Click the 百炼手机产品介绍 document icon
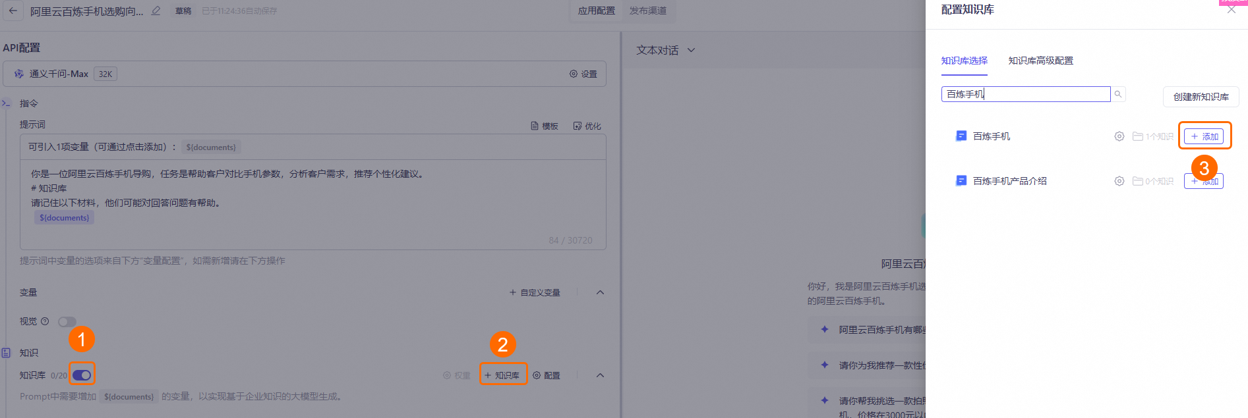 click(x=961, y=180)
